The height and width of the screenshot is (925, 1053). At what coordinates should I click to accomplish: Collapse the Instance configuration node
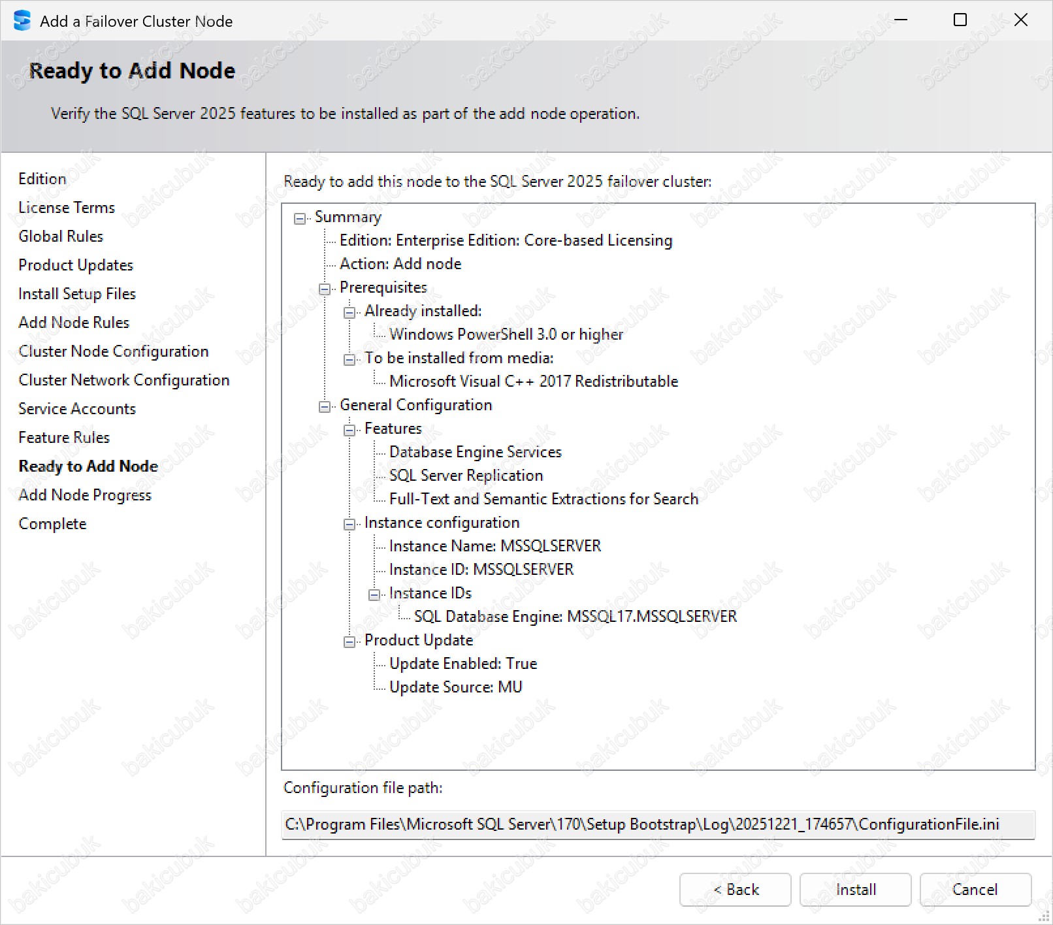coord(349,524)
